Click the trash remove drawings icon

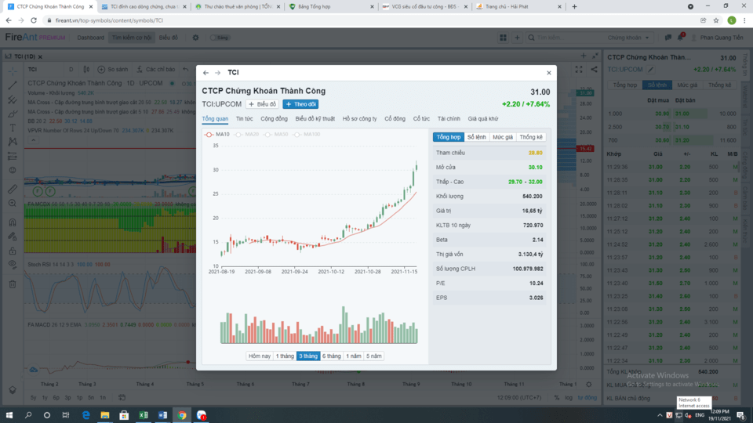pos(13,284)
